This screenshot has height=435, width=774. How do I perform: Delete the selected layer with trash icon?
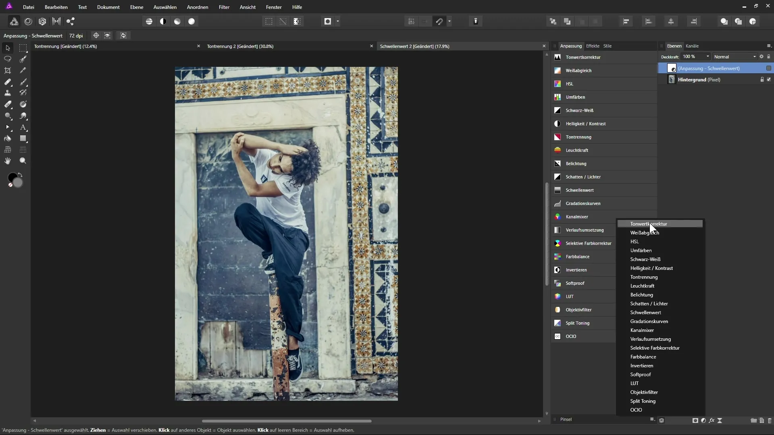770,420
